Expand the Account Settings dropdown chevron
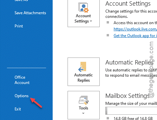The height and width of the screenshot is (120, 157). [x=91, y=21]
